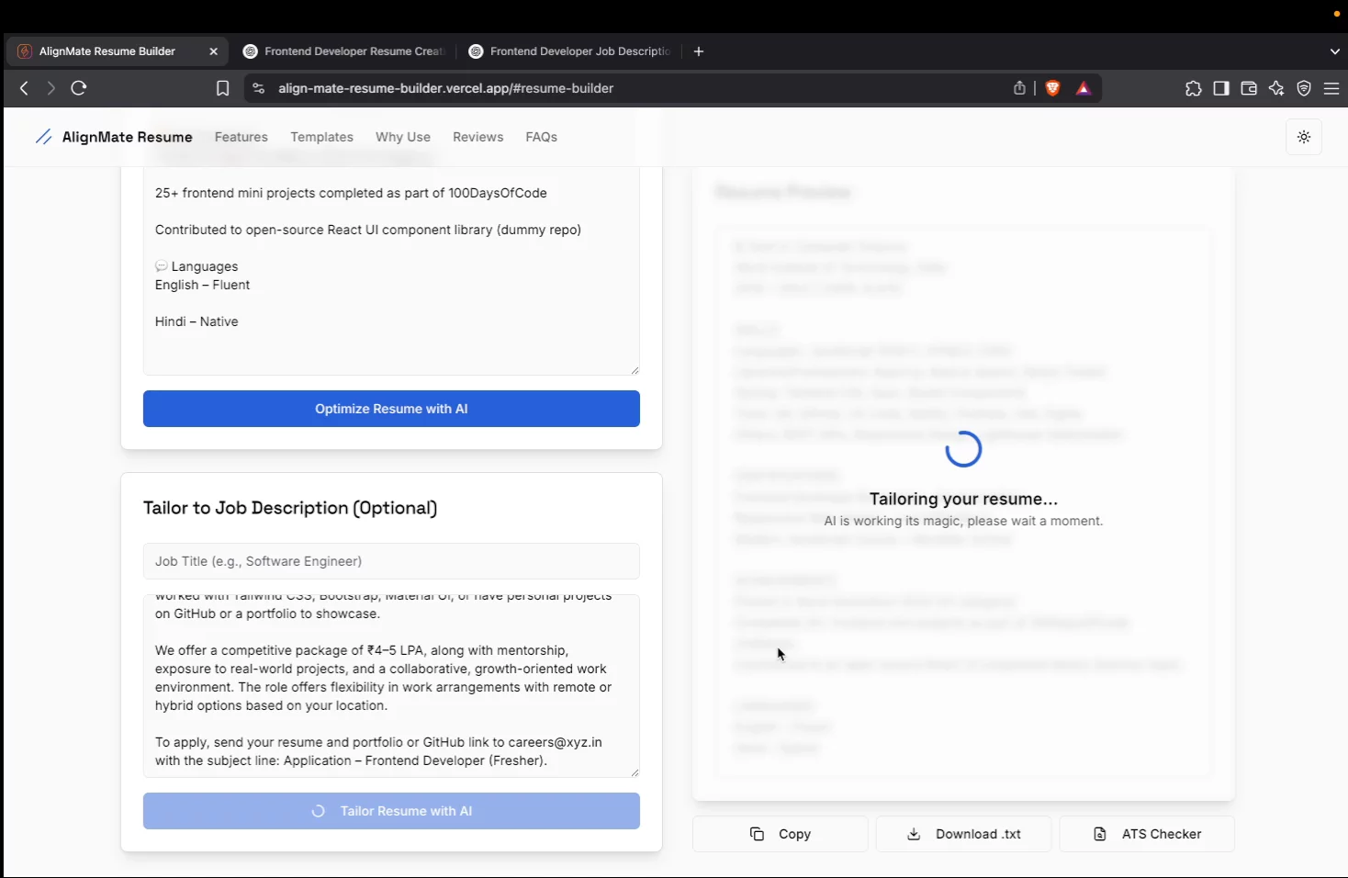Click the address bar URL
This screenshot has height=878, width=1348.
(x=446, y=88)
